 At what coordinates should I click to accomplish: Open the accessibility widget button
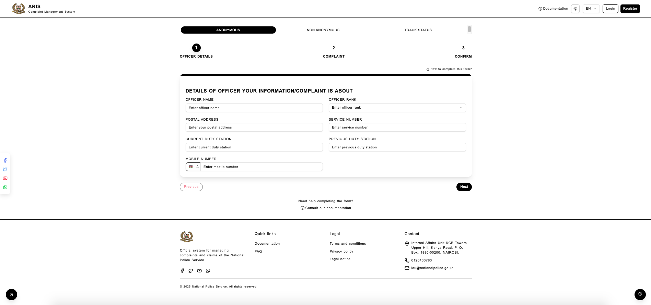pos(11,295)
